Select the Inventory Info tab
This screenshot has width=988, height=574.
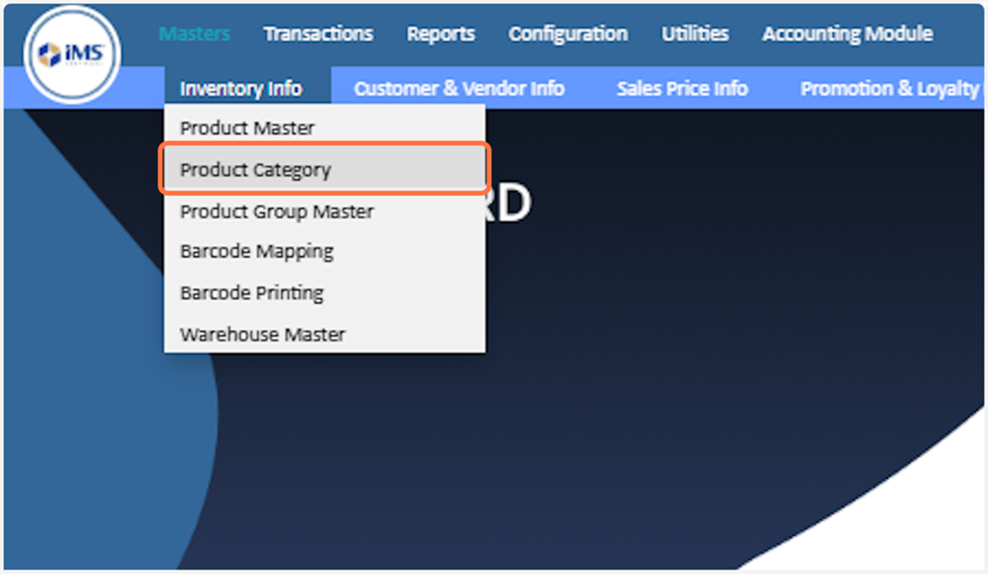(247, 88)
